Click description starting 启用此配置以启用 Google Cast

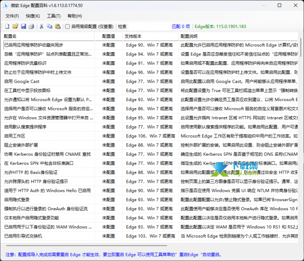(x=239, y=82)
